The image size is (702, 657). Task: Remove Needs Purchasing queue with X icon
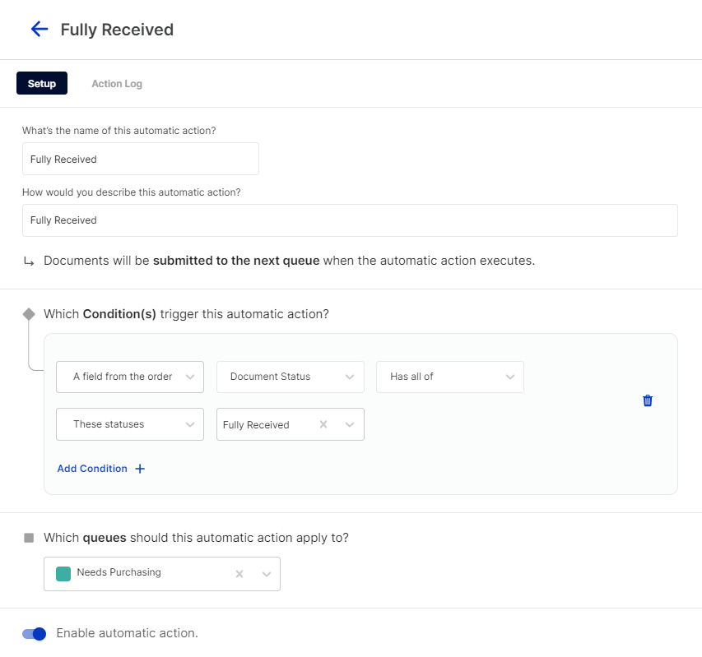point(239,574)
